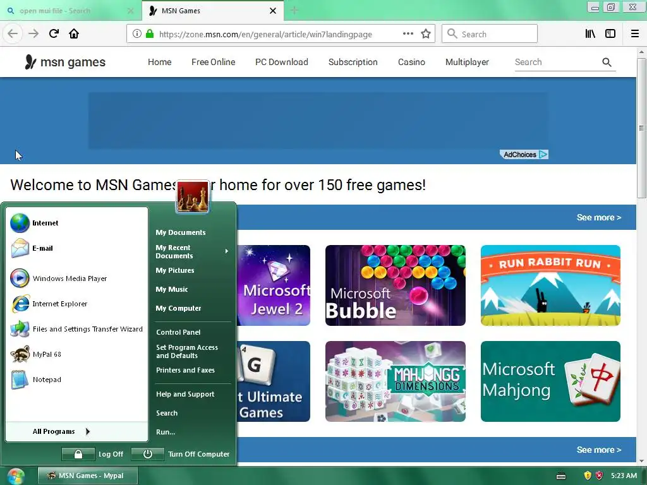
Task: Close the MSN Games tab
Action: click(273, 11)
